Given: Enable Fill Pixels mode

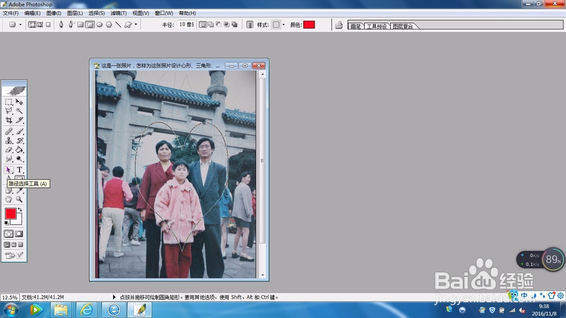Looking at the screenshot, I should pyautogui.click(x=48, y=24).
